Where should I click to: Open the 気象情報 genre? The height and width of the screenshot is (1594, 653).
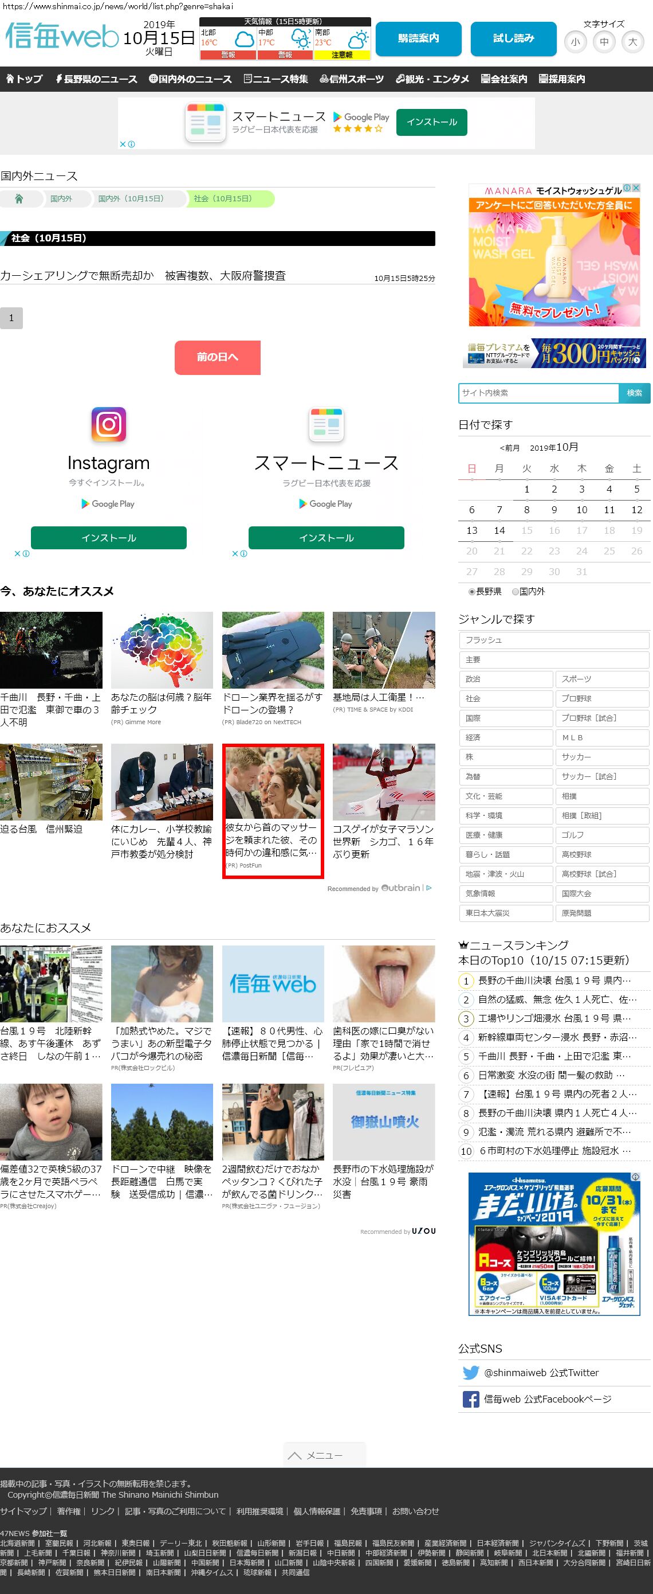point(506,893)
